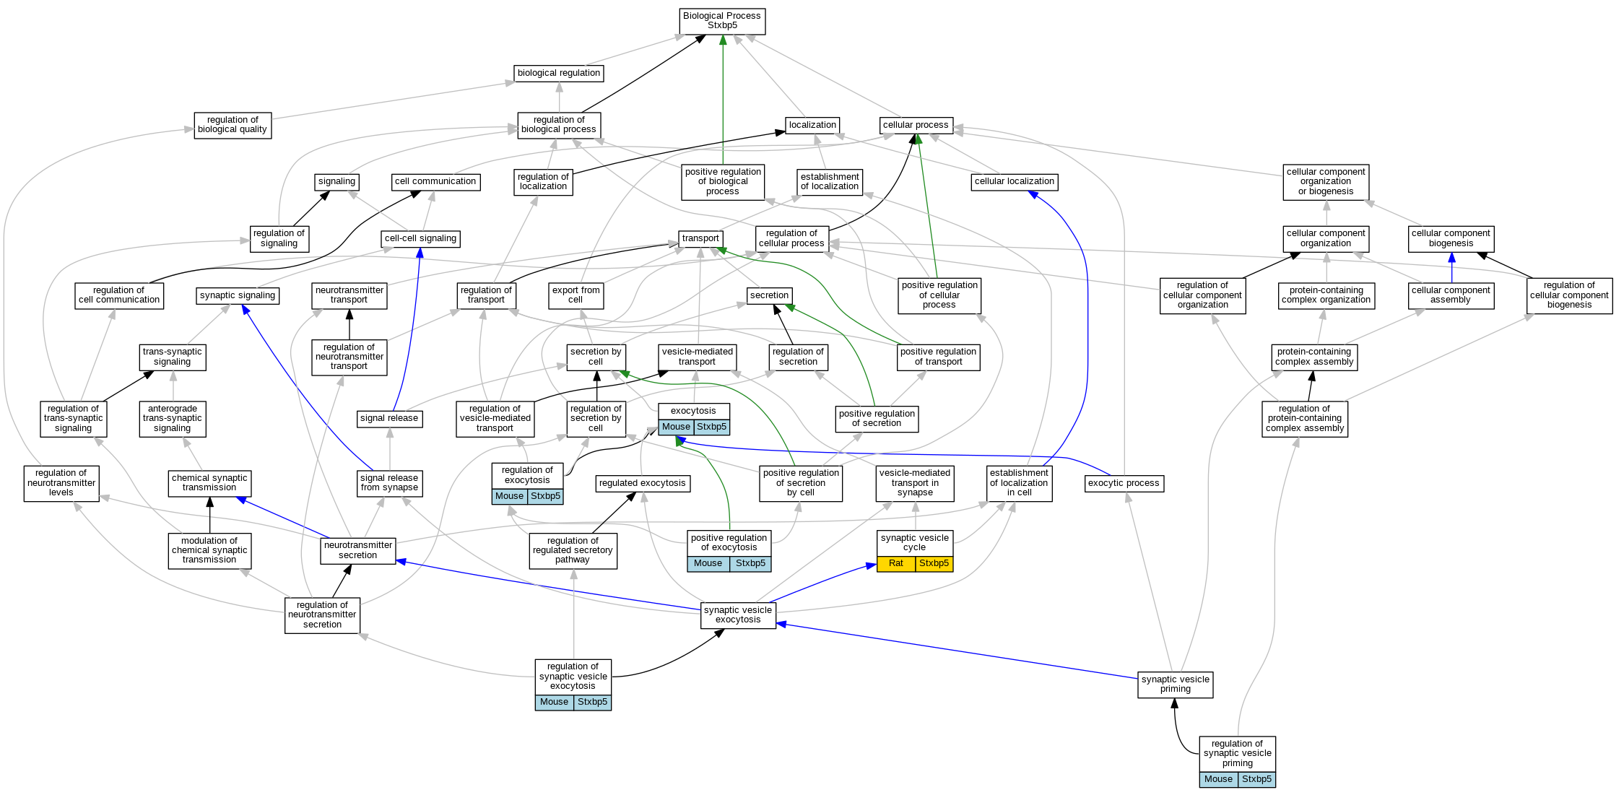Open the synaptic vesicle exocytosis node
Viewport: 1624px width, 795px height.
738,615
